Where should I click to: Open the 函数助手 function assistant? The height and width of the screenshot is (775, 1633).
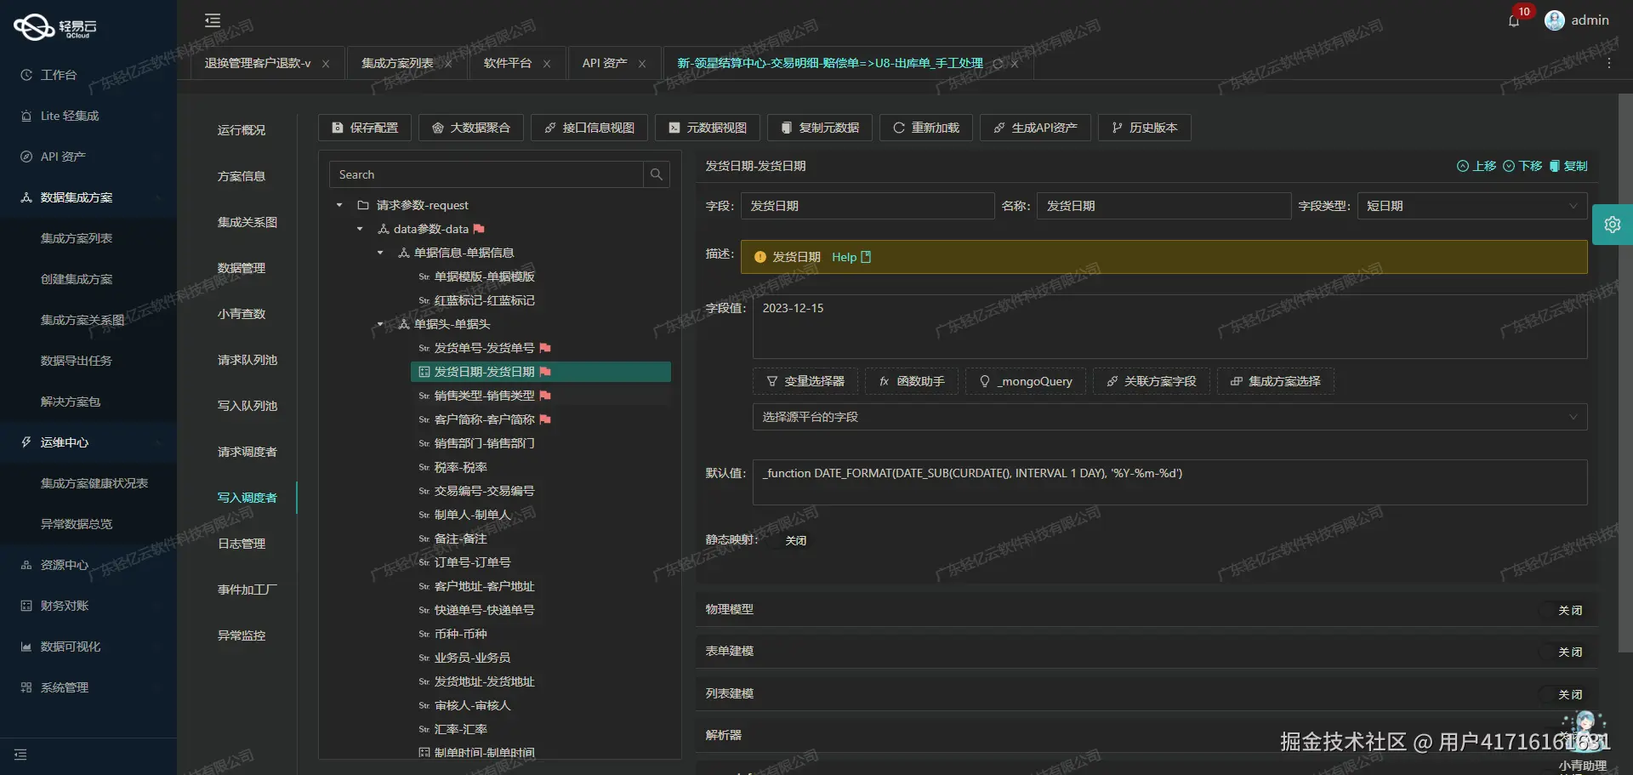pyautogui.click(x=910, y=381)
